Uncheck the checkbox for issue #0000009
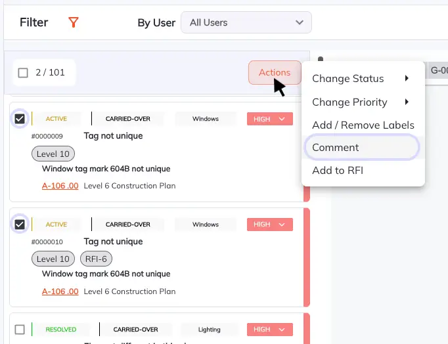The image size is (448, 344). (x=20, y=118)
